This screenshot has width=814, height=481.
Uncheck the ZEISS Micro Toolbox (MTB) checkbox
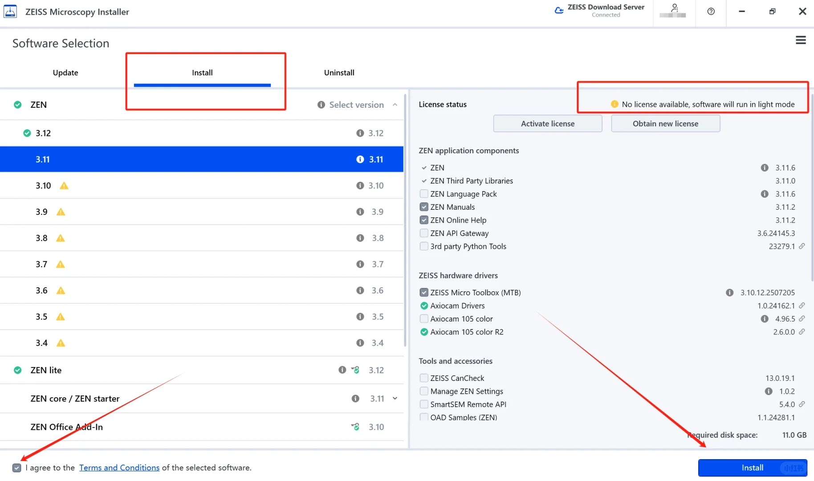click(x=424, y=293)
